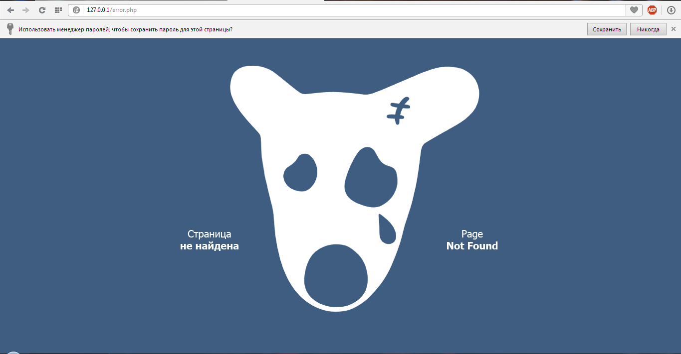Click the dog's smaller left eye

(x=300, y=173)
